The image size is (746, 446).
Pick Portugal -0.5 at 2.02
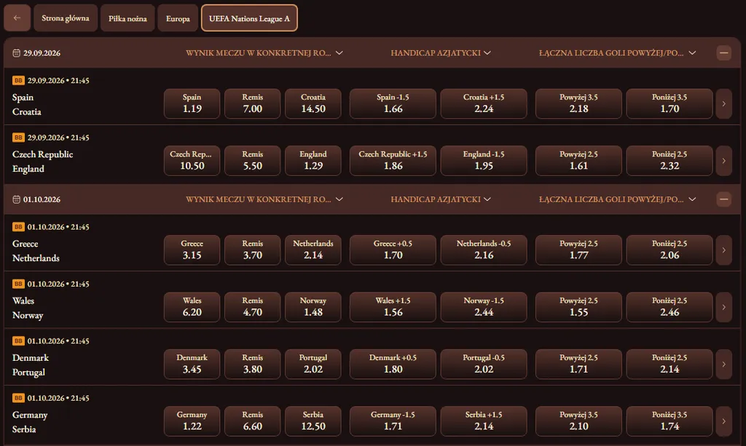tap(484, 364)
